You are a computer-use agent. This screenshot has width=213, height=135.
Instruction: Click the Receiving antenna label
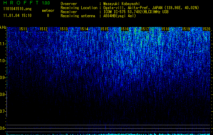pyautogui.click(x=78, y=16)
